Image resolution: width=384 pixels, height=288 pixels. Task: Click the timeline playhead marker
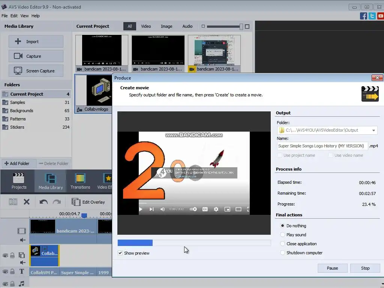(x=84, y=215)
